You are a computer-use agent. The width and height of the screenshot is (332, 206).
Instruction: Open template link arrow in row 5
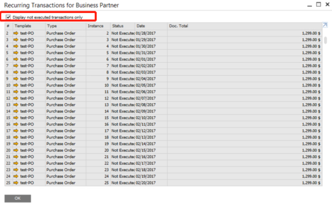(16, 53)
